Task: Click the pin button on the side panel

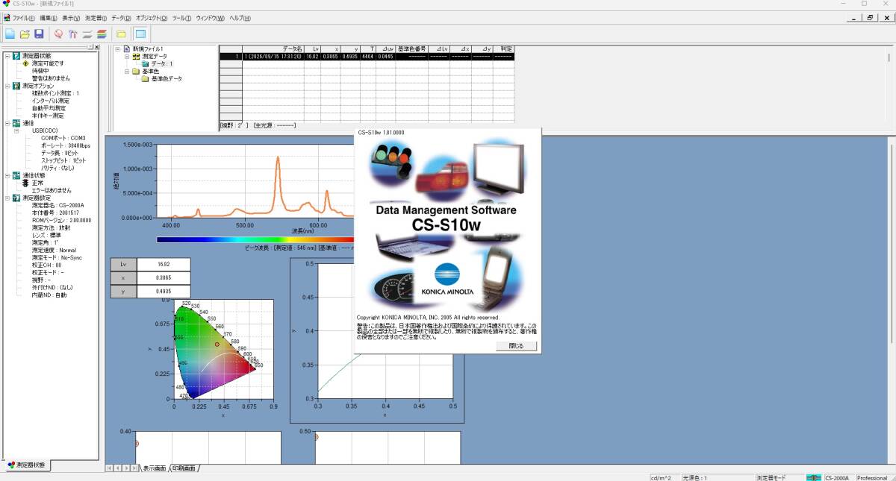Action: coord(89,47)
